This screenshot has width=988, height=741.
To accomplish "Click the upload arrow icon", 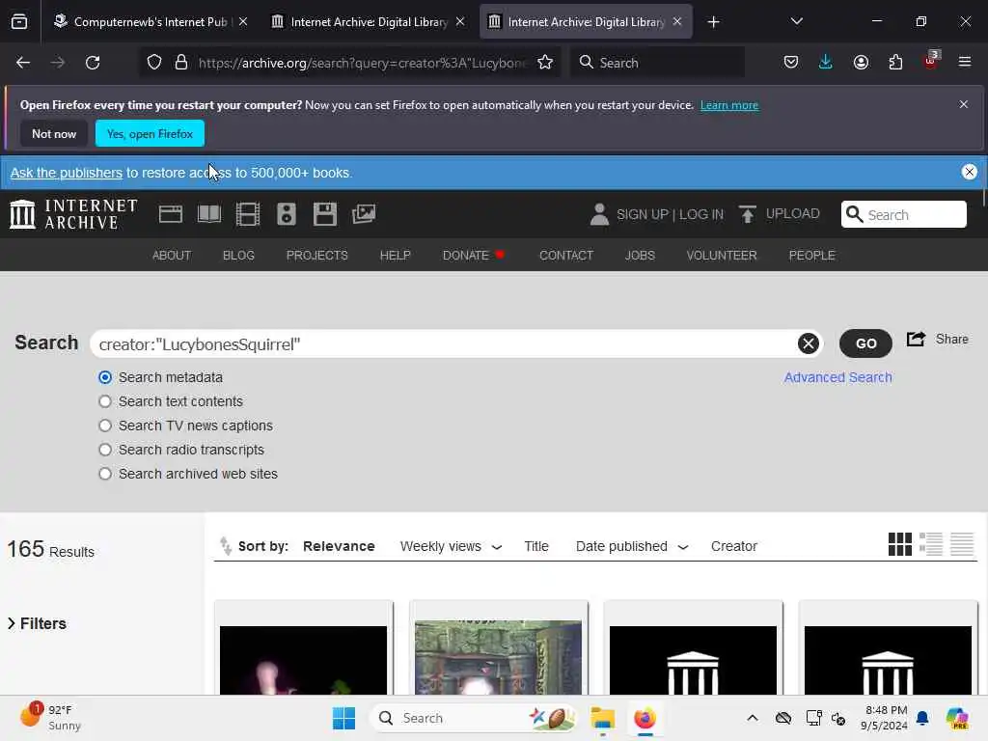I will [748, 214].
